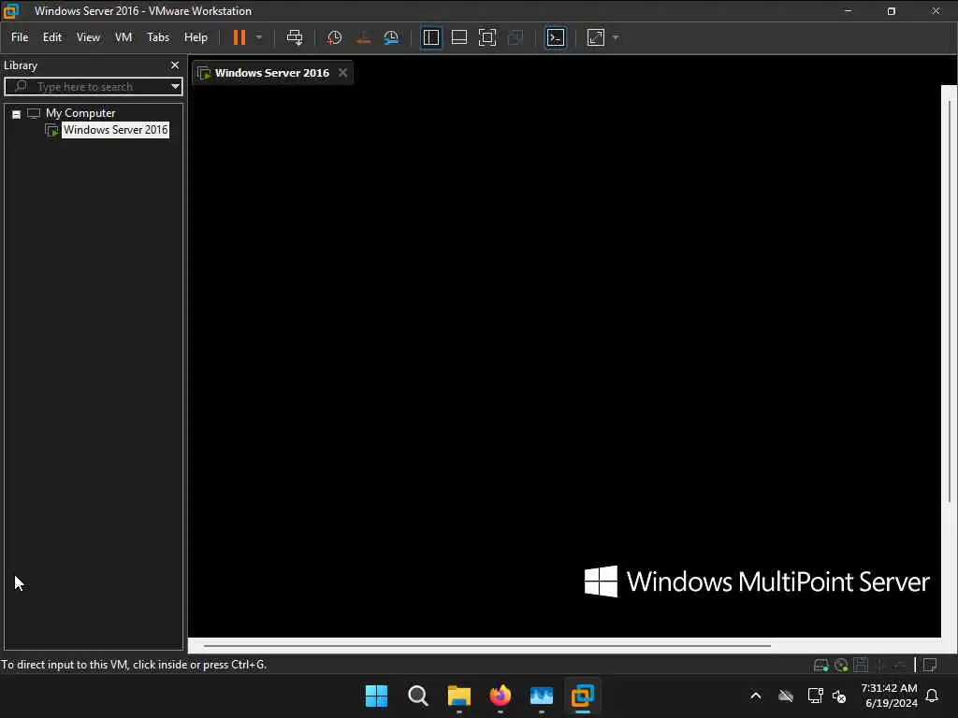Close the Library panel
This screenshot has width=958, height=718.
click(x=175, y=65)
